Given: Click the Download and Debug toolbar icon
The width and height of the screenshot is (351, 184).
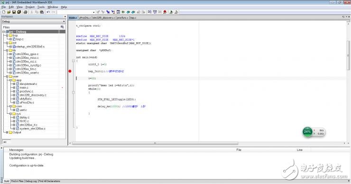Looking at the screenshot, I should point(171,12).
